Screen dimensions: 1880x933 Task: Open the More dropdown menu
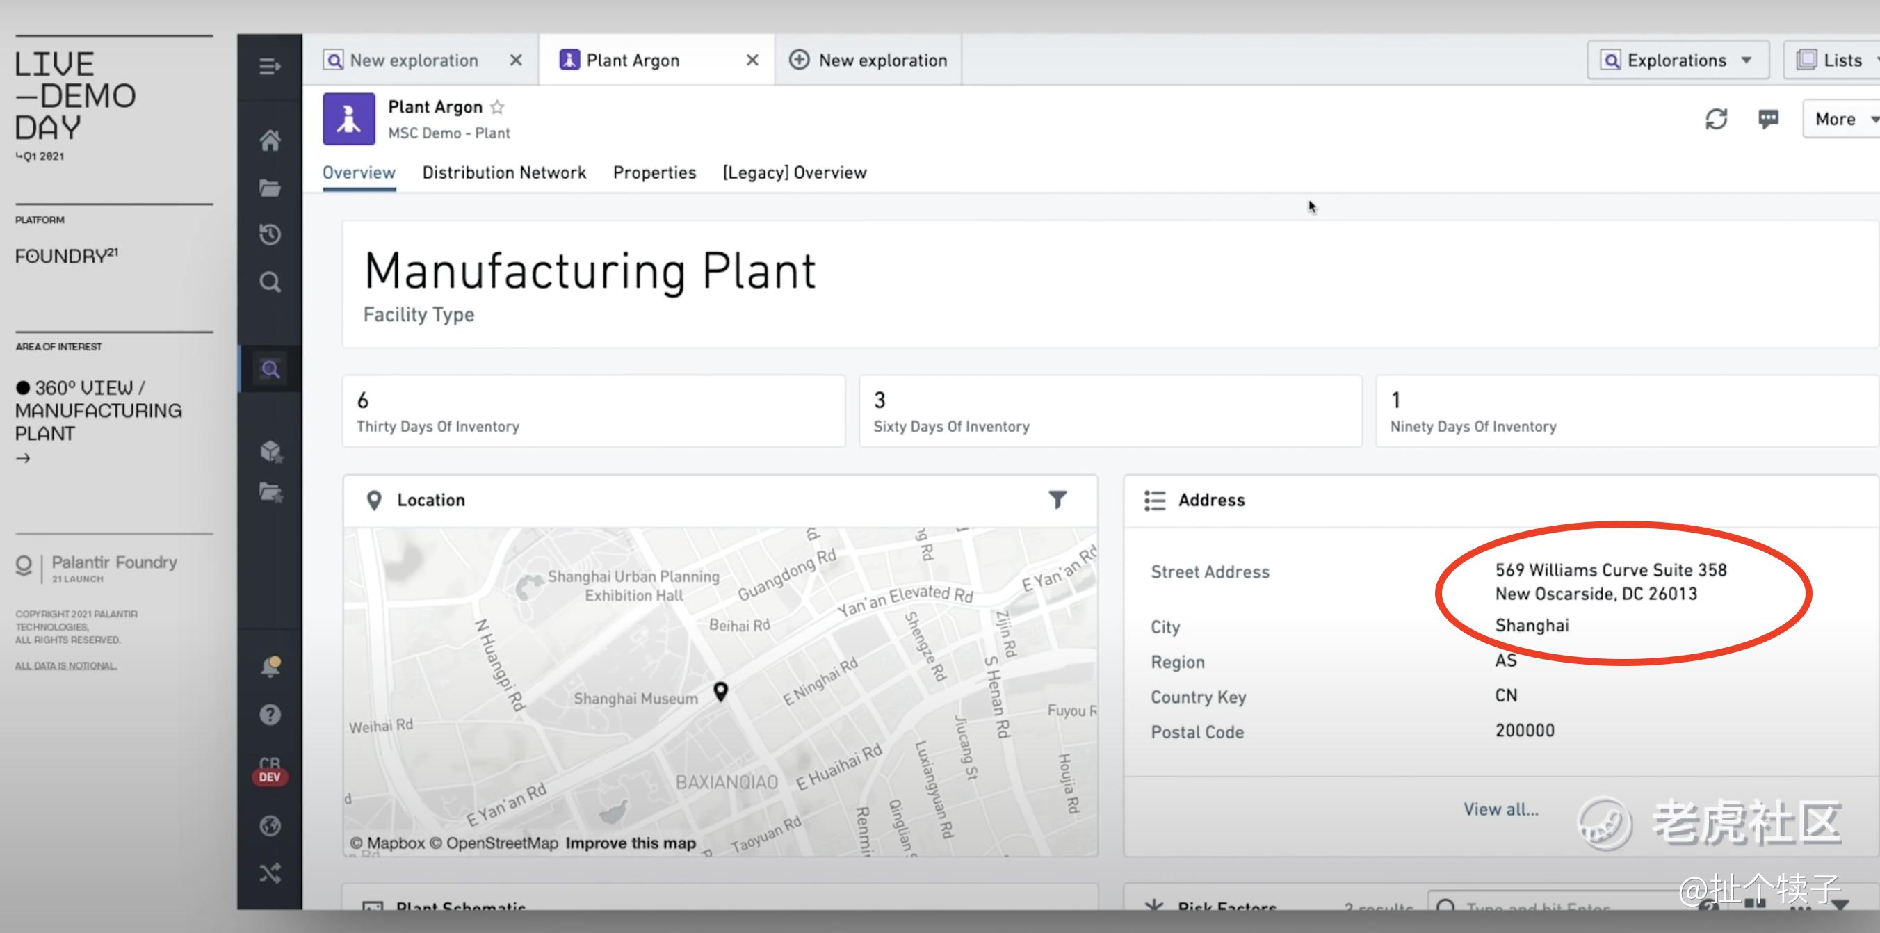[x=1842, y=119]
